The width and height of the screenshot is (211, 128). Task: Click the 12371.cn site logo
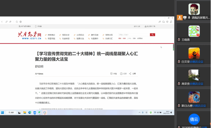(x=29, y=35)
